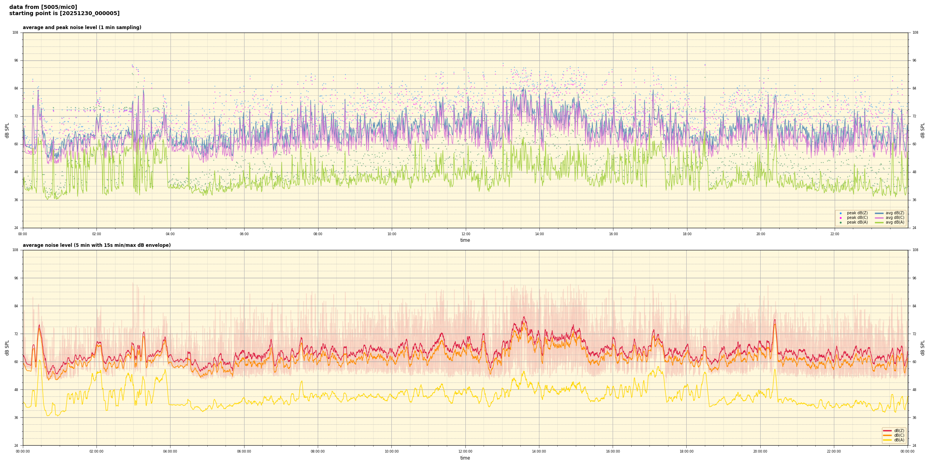
Task: Click left 'dB SPL' label of top chart
Action: [x=7, y=130]
